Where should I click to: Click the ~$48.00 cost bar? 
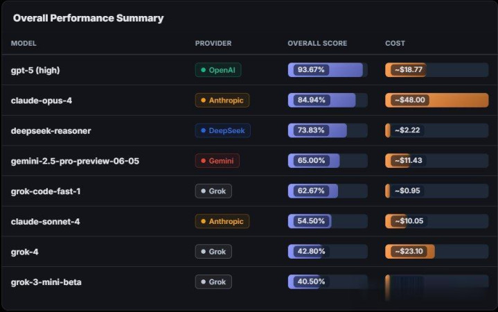437,100
